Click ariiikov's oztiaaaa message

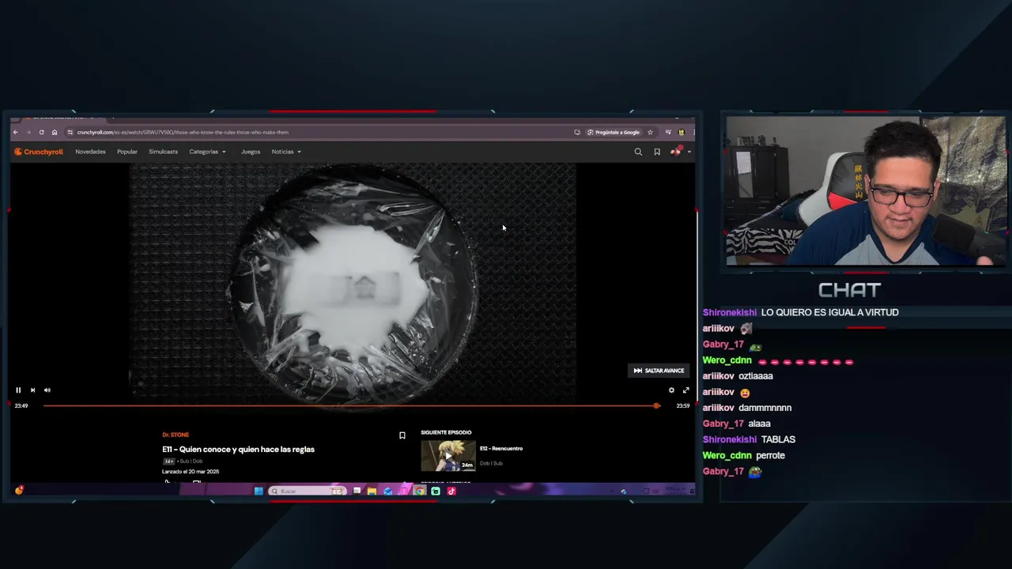tap(756, 376)
